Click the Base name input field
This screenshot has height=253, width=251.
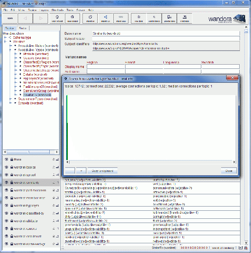[166, 33]
